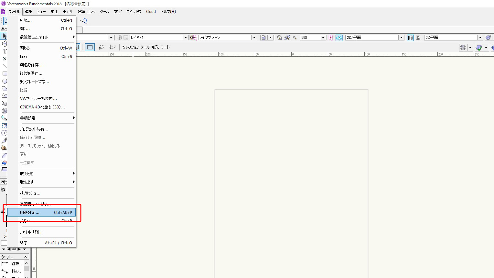Select the Text tool (T icon)
494x278 pixels.
click(5, 51)
